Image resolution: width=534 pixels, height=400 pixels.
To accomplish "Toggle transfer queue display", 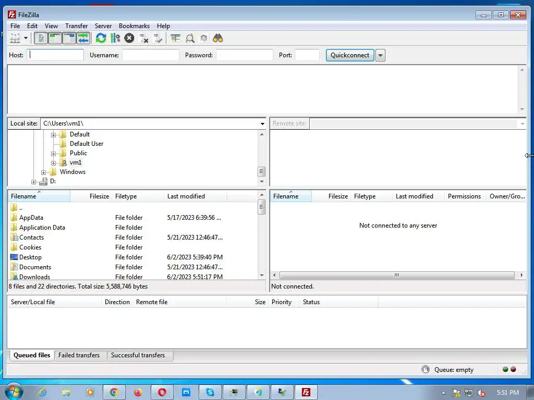I will [x=83, y=38].
